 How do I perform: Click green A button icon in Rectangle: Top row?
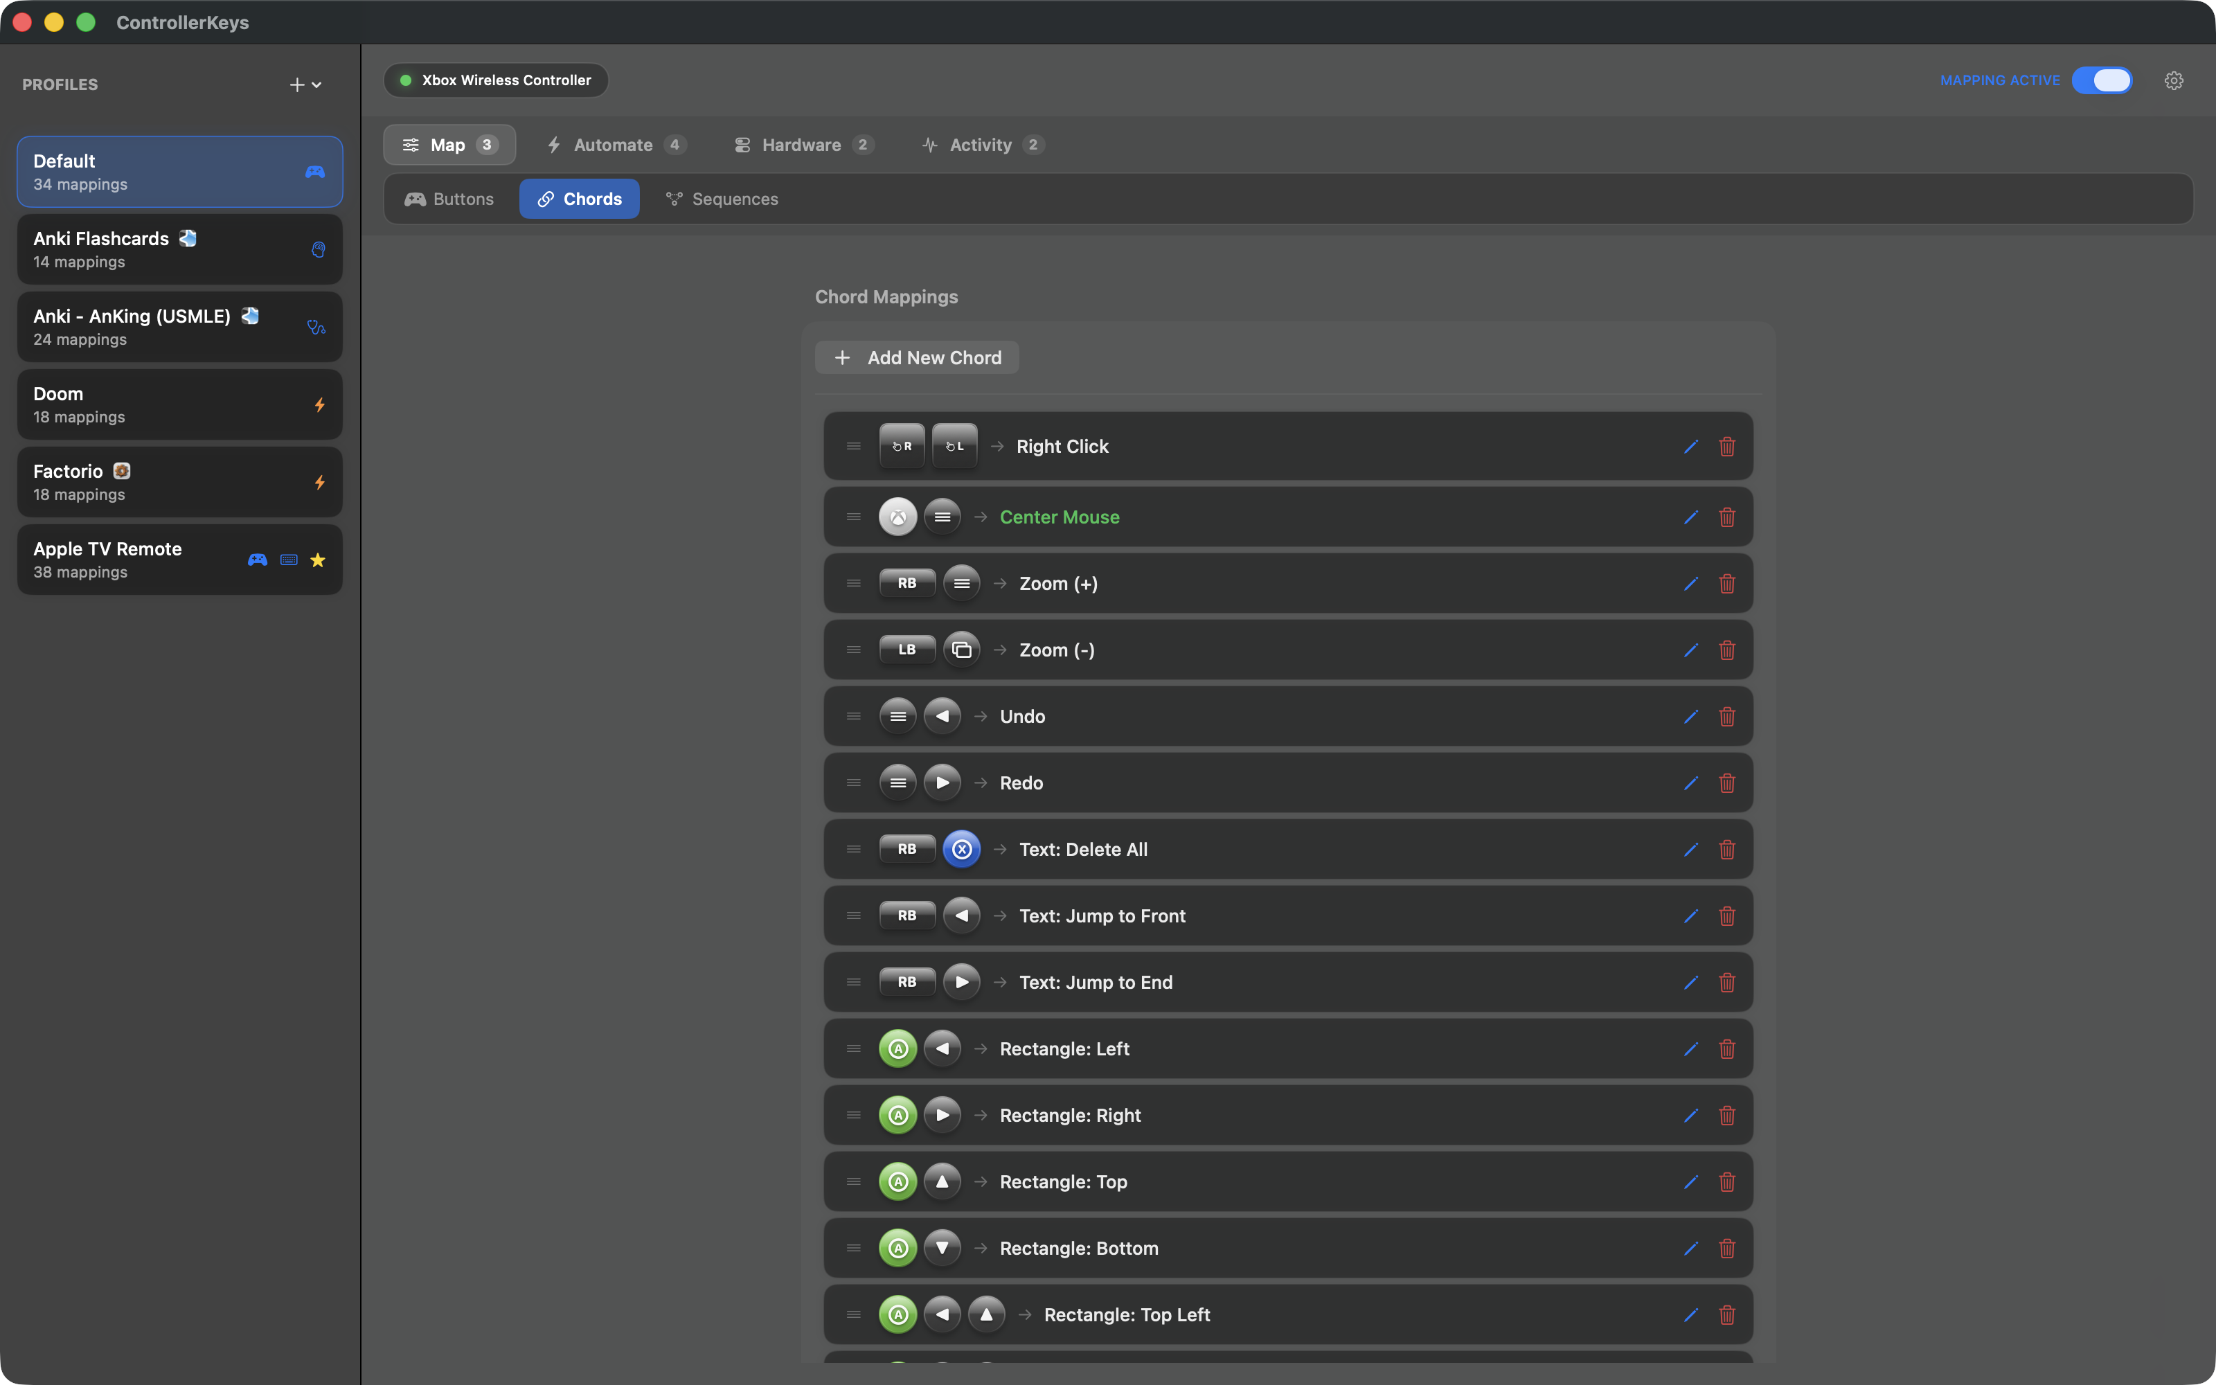[898, 1181]
